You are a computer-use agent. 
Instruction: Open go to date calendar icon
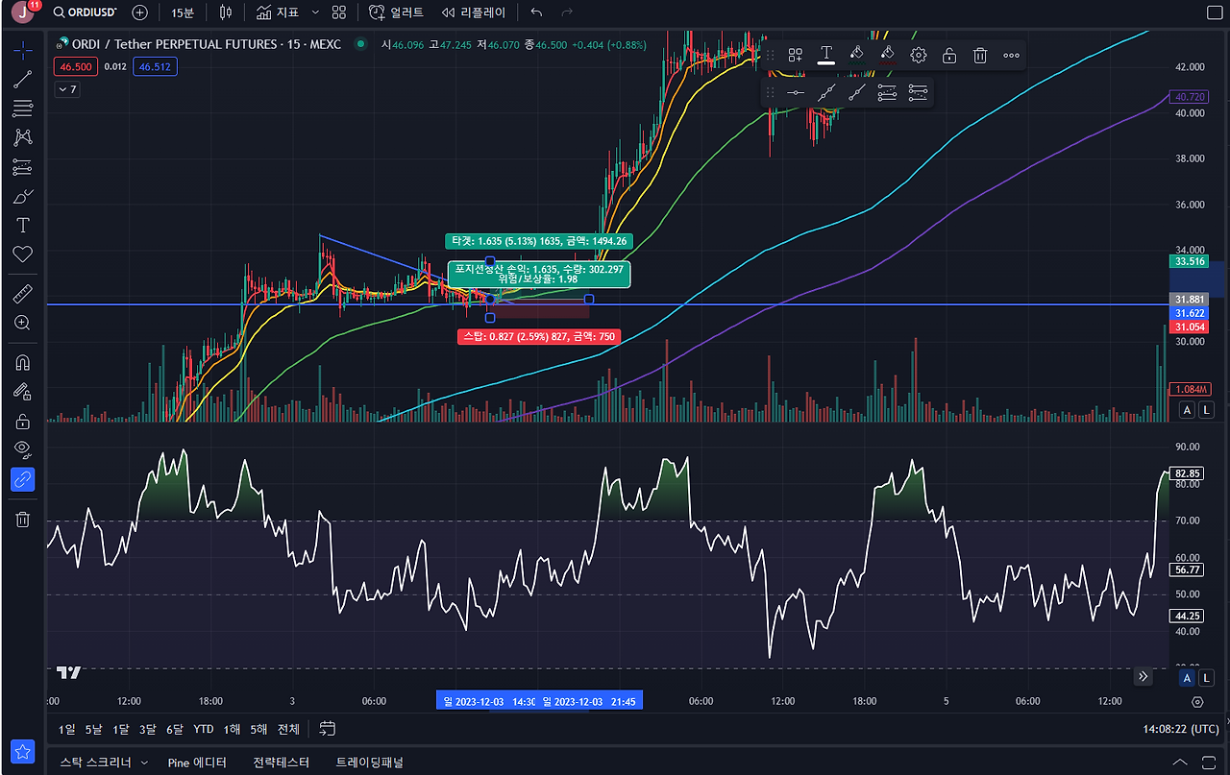click(x=327, y=728)
